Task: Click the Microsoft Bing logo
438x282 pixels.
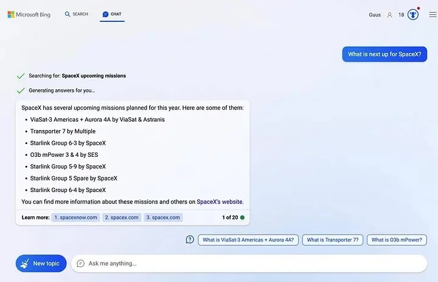Action: pos(29,15)
